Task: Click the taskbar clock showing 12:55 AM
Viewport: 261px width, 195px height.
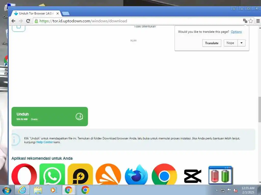Action: point(248,188)
